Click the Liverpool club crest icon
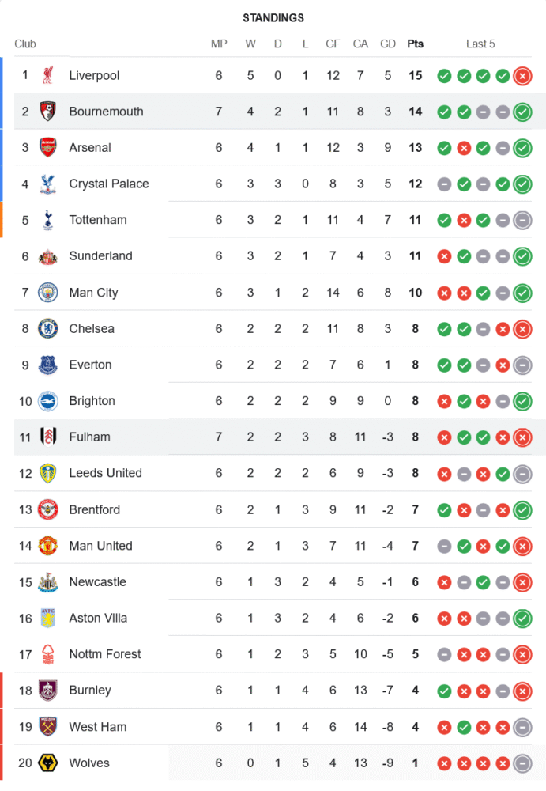Screen dimensions: 546x791 (x=48, y=76)
